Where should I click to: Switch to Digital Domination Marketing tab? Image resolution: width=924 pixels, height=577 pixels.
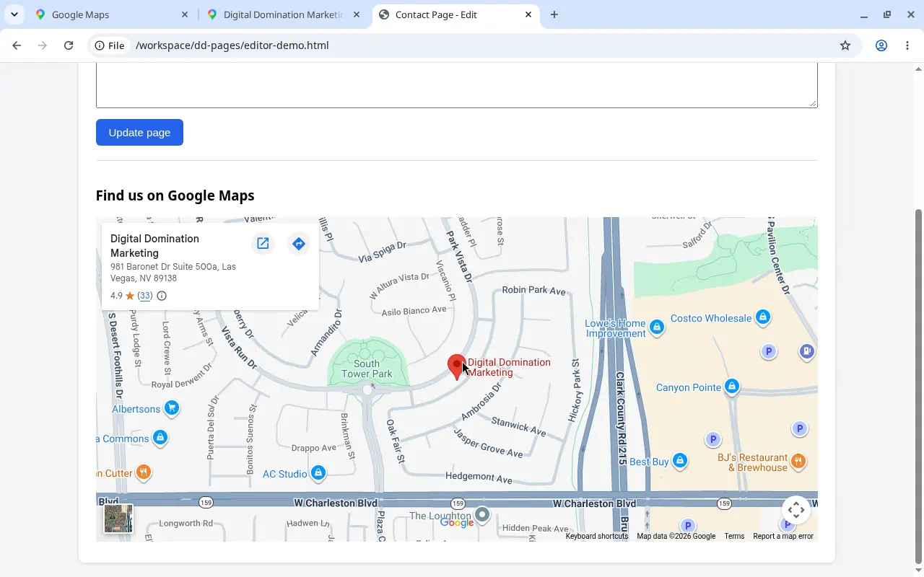[x=284, y=14]
